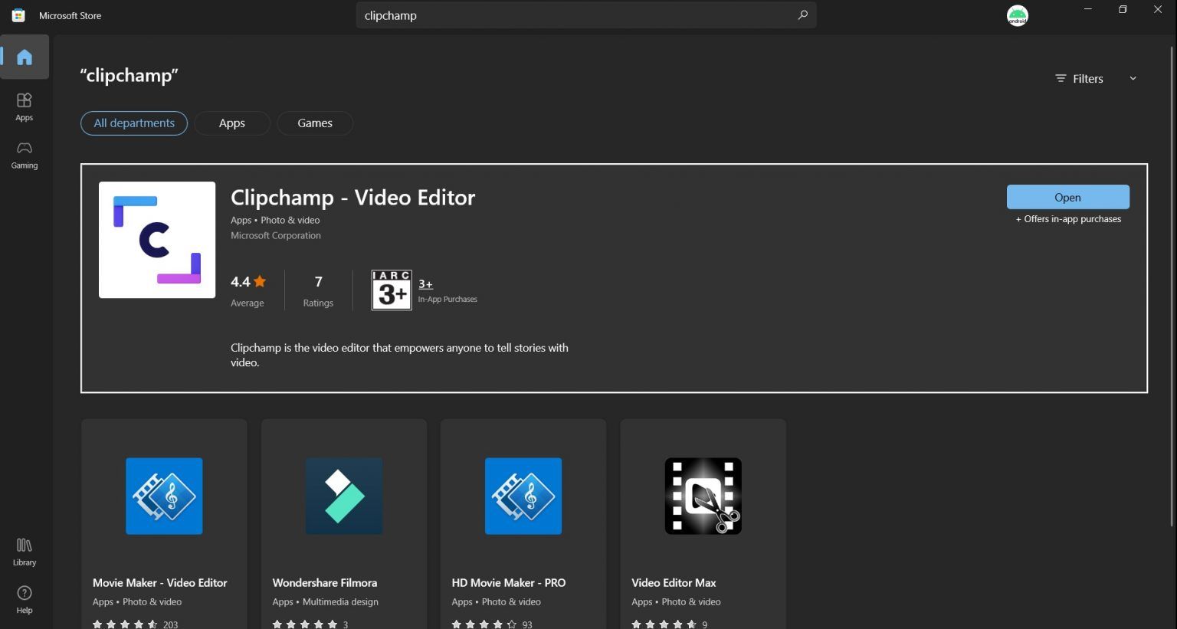Viewport: 1177px width, 629px height.
Task: Click the Microsoft Store logo
Action: click(x=17, y=15)
